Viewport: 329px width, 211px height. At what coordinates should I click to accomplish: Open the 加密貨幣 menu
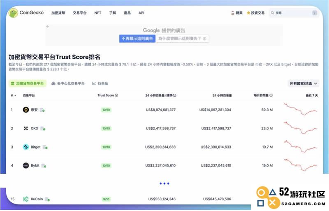click(x=58, y=13)
